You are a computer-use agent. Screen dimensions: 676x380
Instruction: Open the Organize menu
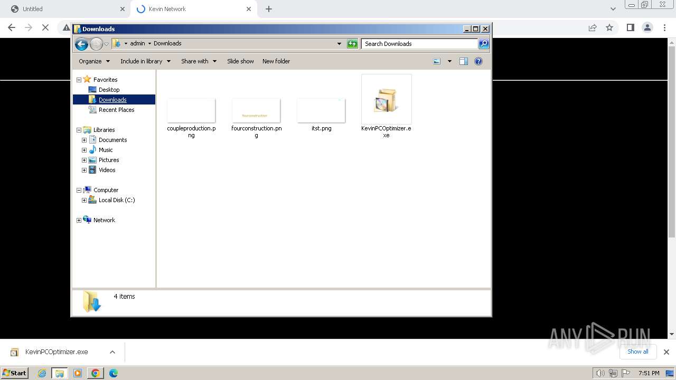coord(94,61)
